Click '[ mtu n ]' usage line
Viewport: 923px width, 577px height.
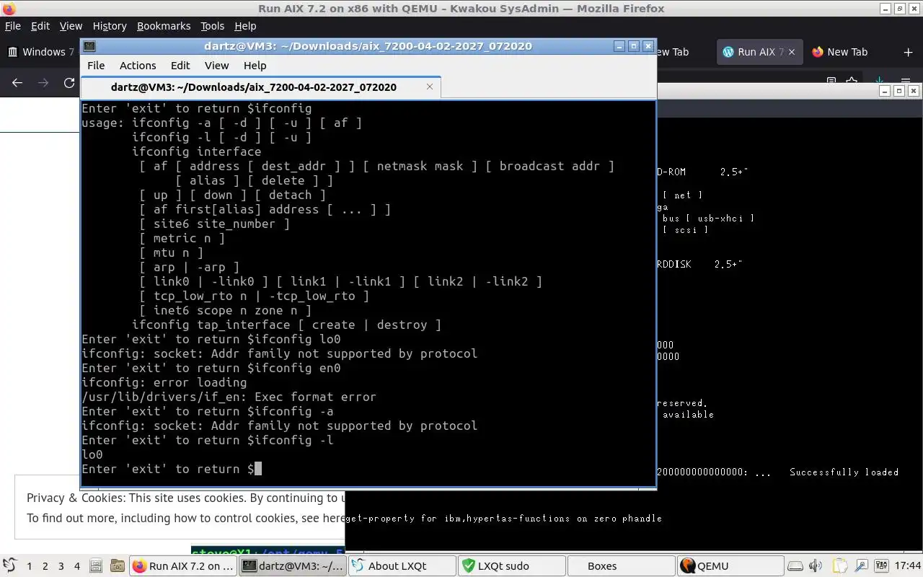click(171, 252)
